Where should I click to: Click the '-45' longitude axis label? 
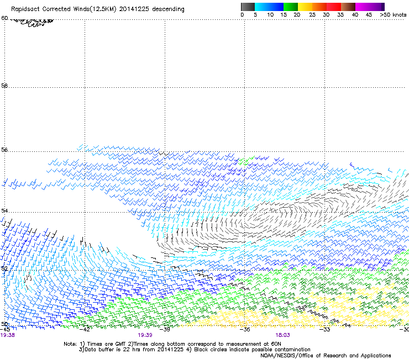[x=5, y=330]
